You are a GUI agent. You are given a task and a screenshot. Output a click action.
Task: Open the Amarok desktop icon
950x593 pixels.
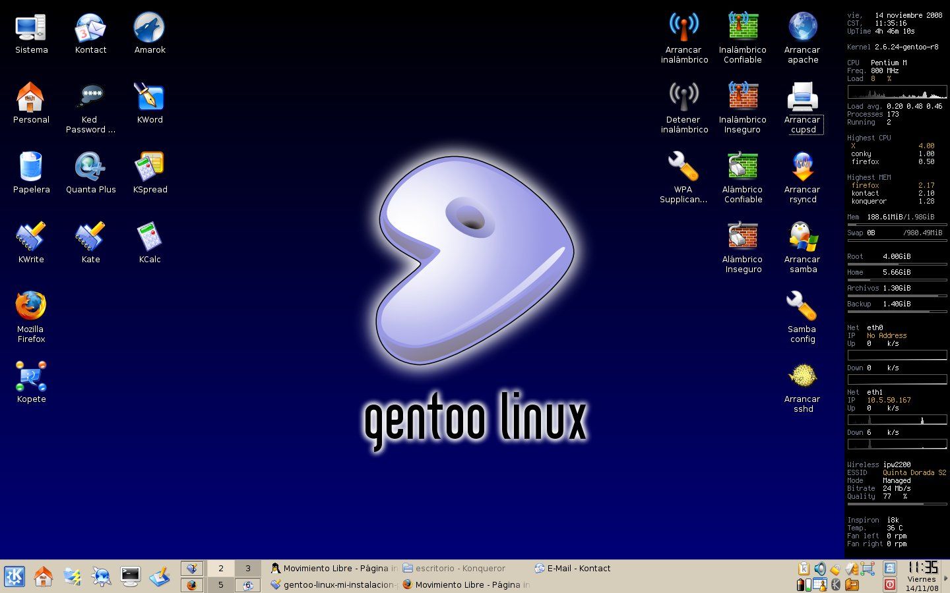point(149,28)
